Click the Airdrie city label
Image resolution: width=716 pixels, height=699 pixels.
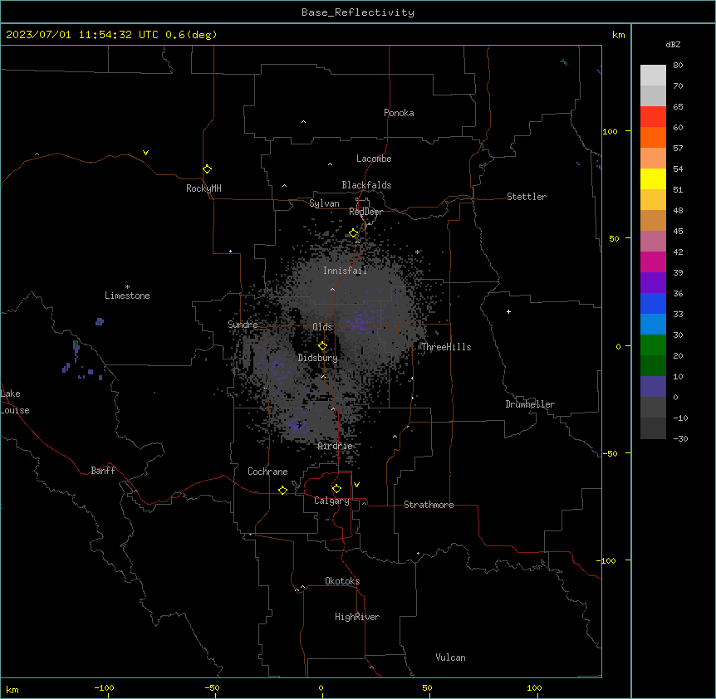(335, 446)
